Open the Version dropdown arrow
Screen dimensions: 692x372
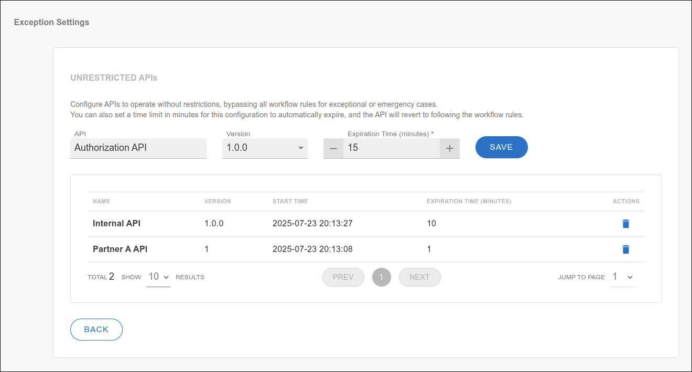(300, 148)
